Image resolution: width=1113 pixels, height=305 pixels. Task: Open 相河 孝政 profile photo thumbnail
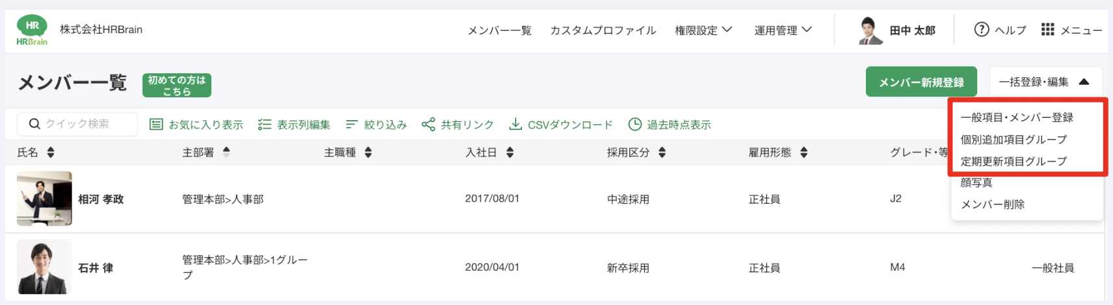44,199
